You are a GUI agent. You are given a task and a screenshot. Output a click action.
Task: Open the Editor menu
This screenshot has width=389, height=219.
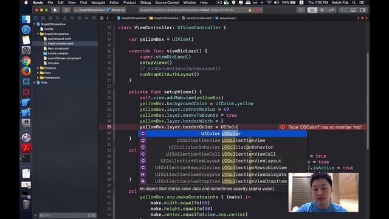point(114,2)
